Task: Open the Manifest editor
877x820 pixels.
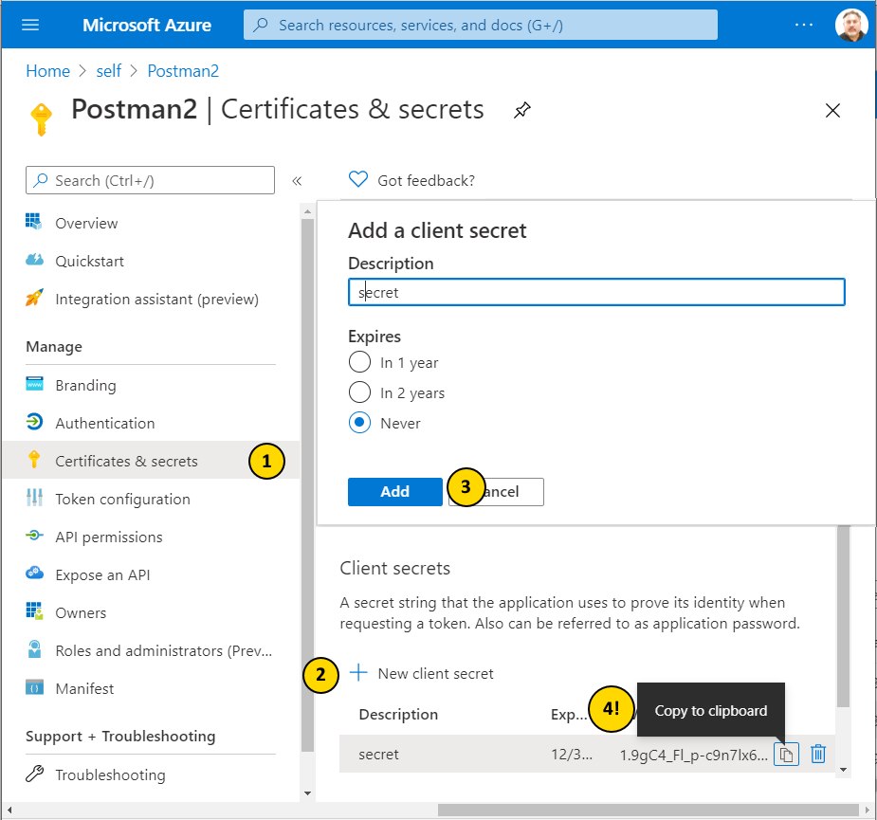Action: pyautogui.click(x=35, y=688)
